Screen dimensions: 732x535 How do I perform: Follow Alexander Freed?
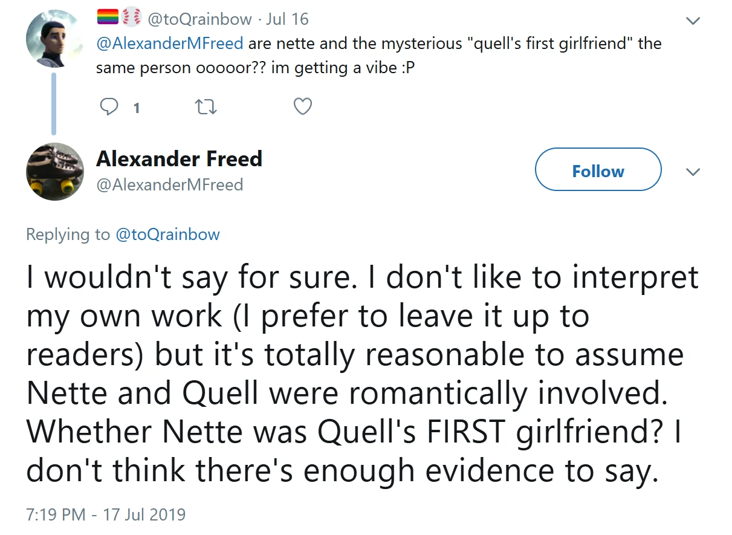pyautogui.click(x=598, y=172)
